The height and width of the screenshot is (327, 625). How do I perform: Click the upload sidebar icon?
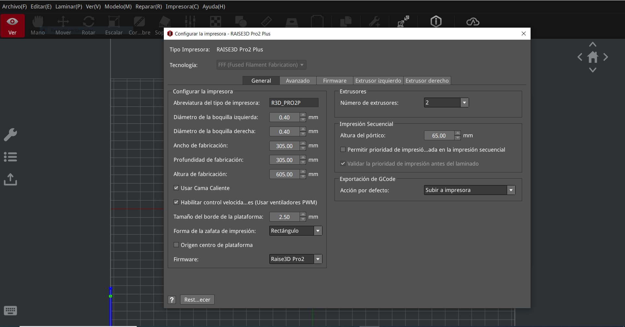10,179
